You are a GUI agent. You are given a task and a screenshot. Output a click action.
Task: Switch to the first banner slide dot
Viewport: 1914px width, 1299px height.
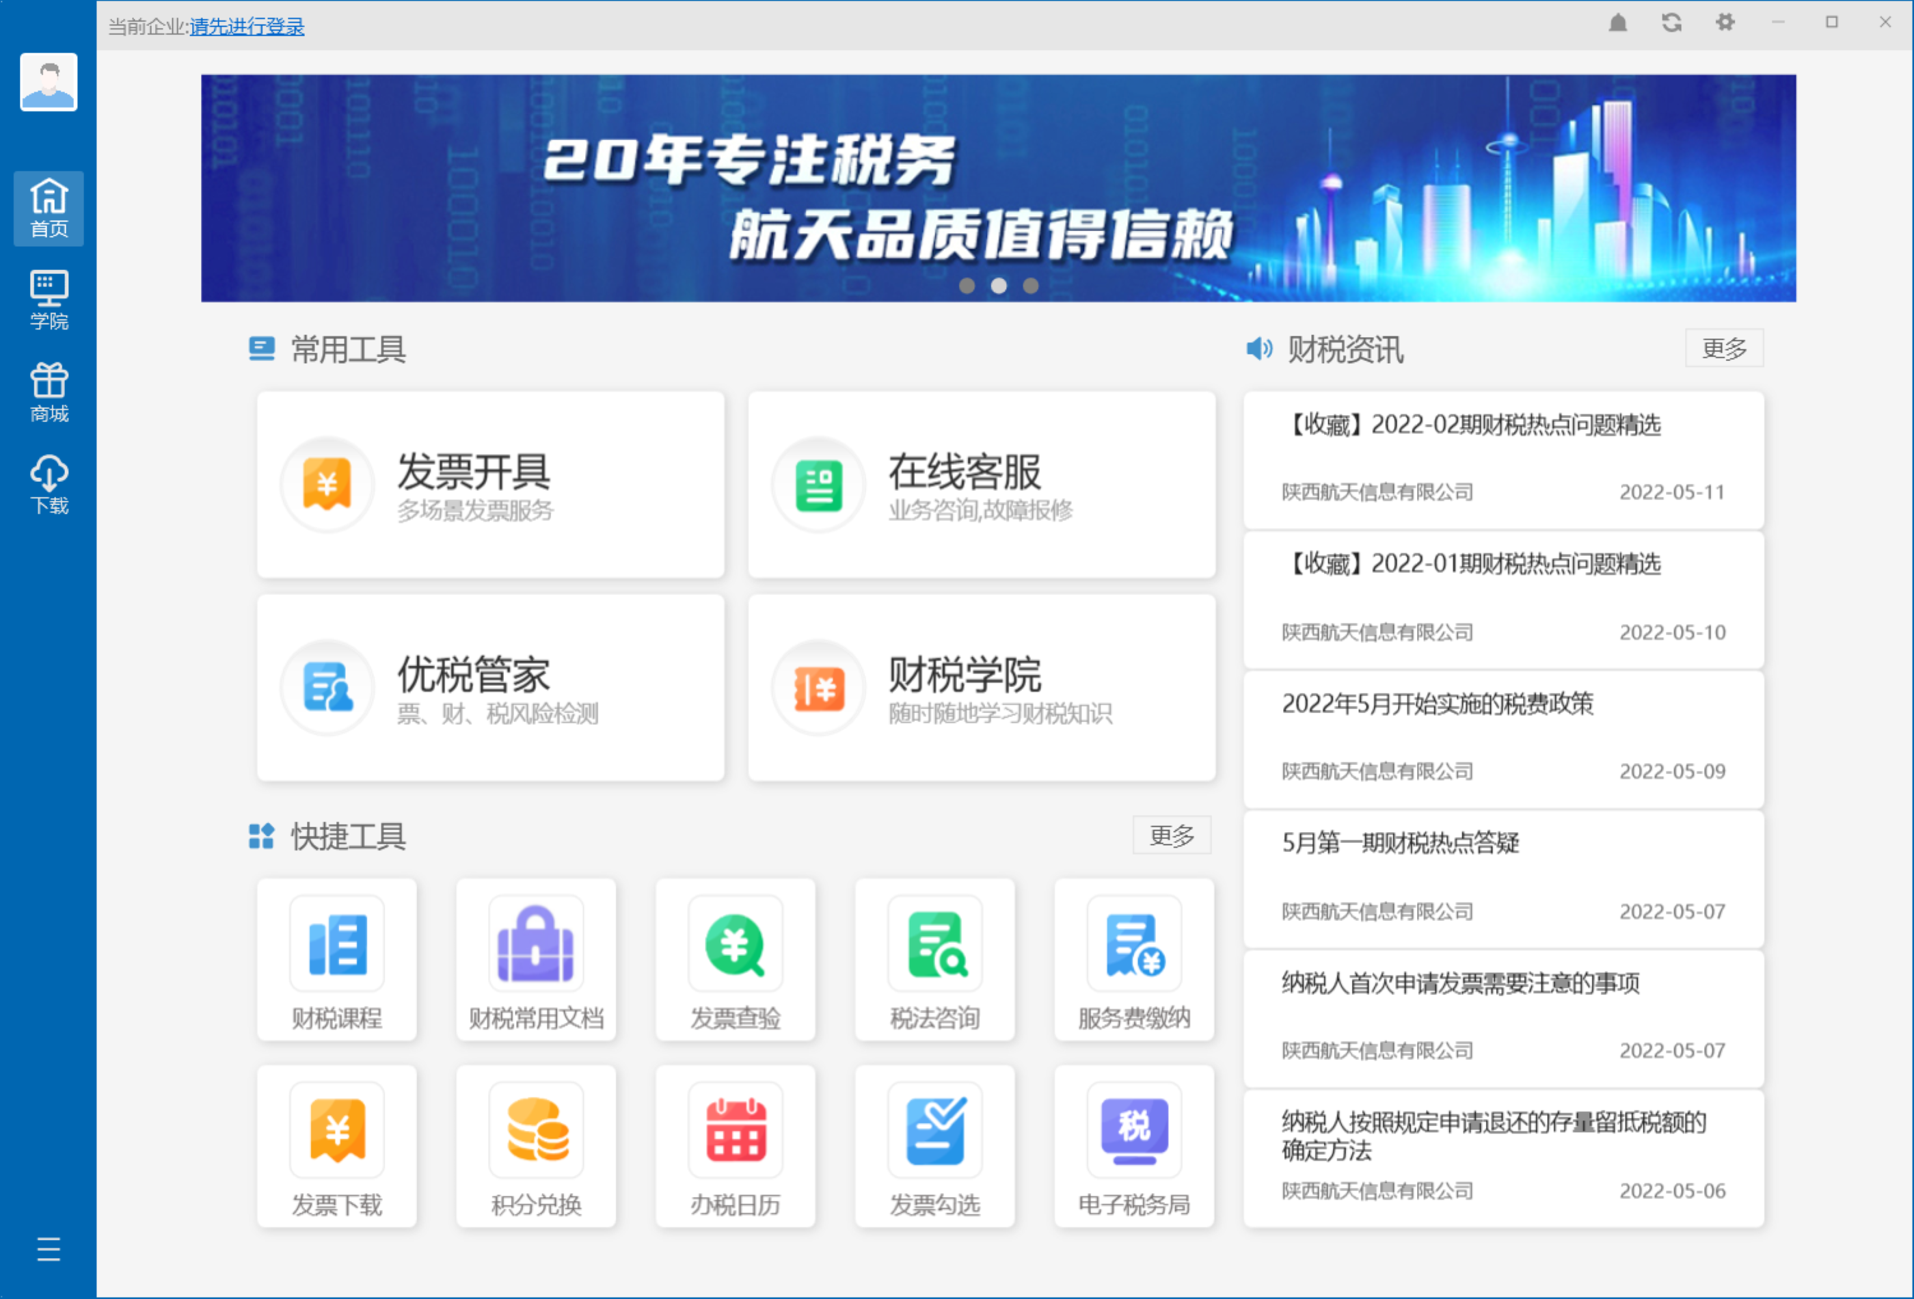[x=967, y=286]
